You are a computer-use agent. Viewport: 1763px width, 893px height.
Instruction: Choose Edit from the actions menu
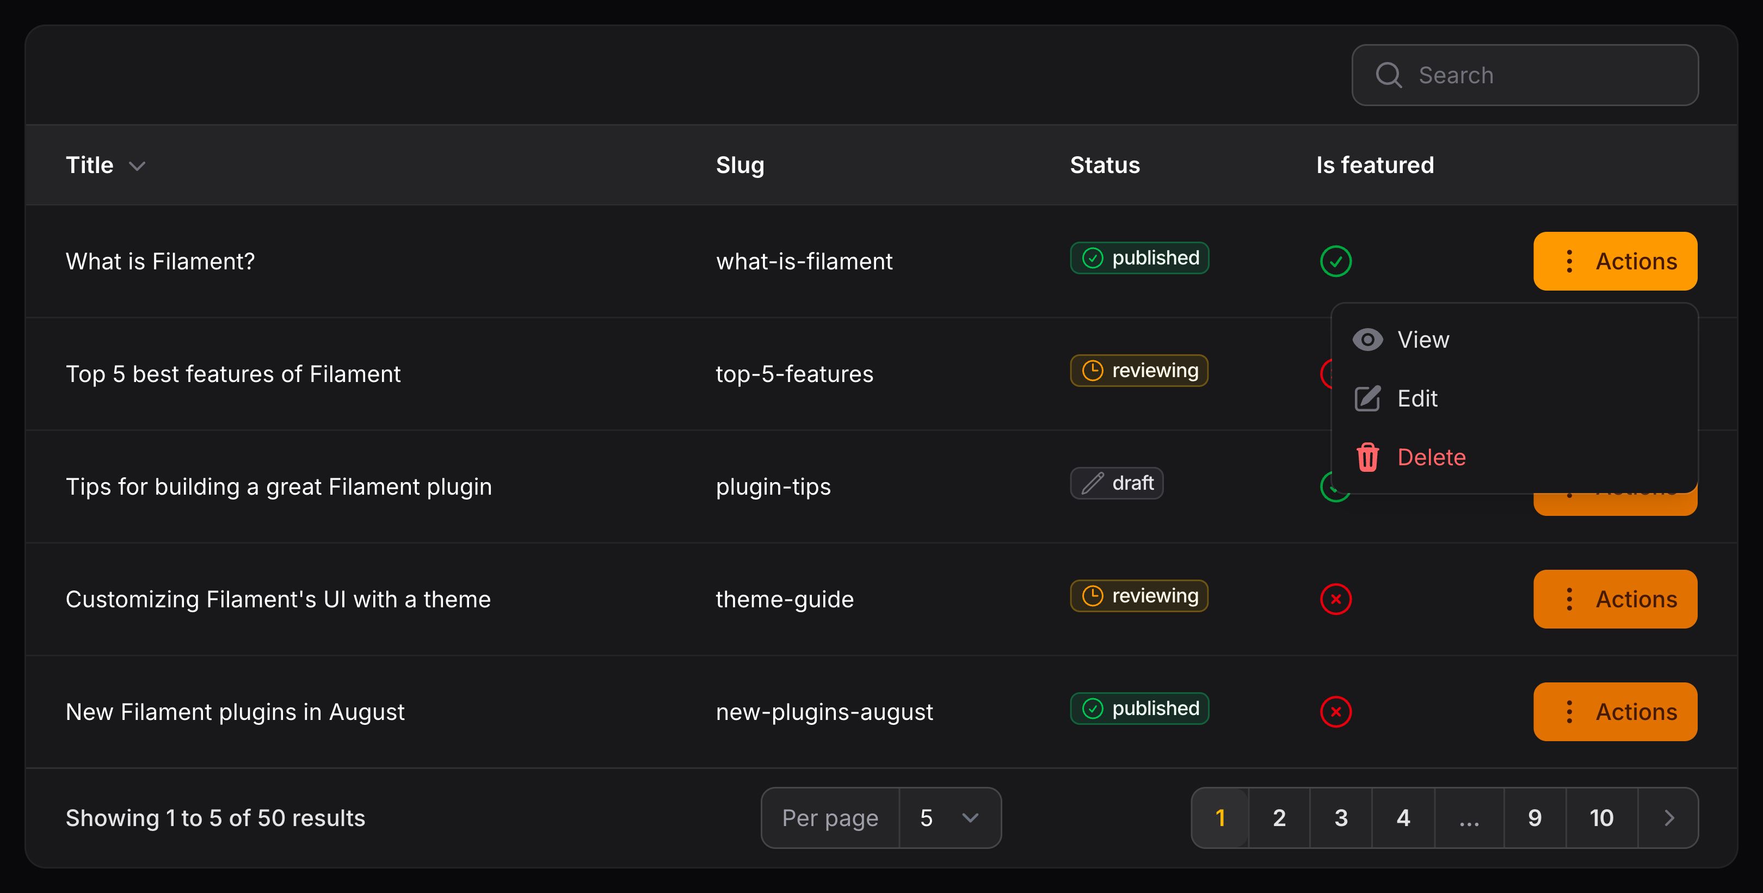[1417, 399]
